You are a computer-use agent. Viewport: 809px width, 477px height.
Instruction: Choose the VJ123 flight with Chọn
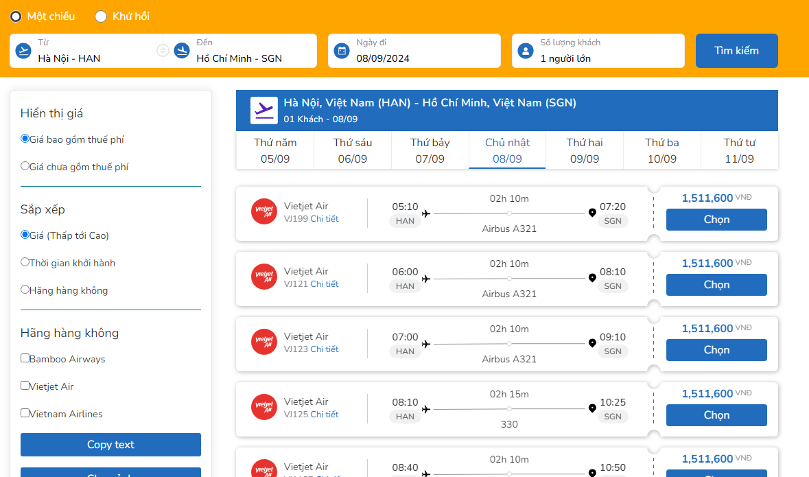(716, 349)
